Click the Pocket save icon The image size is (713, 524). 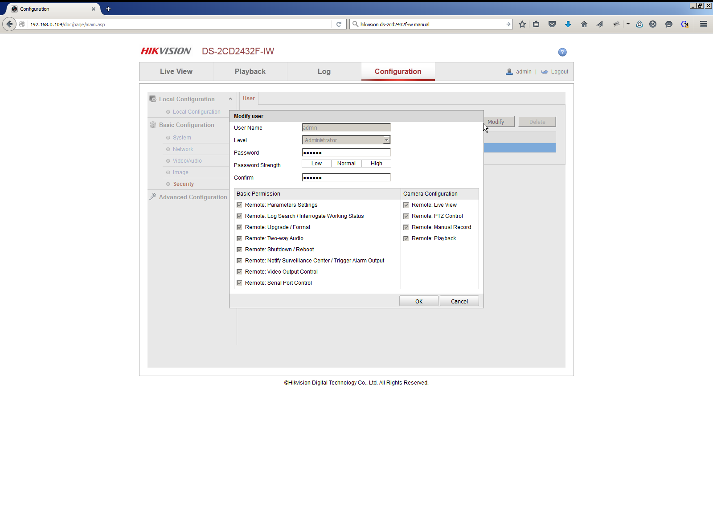point(552,24)
